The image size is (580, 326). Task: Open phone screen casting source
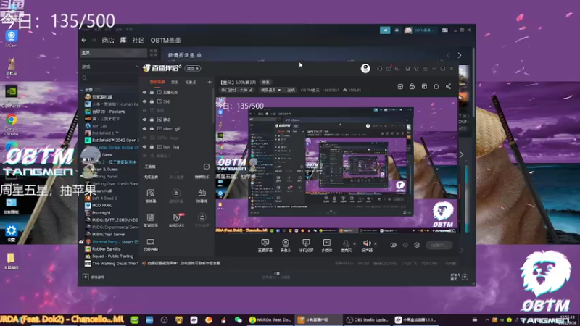306,246
